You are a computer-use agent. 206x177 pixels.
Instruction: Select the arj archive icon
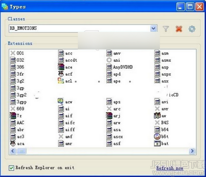pos(109,116)
